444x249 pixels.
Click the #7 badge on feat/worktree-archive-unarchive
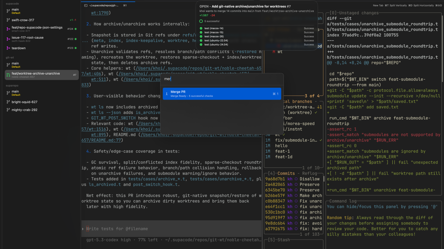point(75,75)
